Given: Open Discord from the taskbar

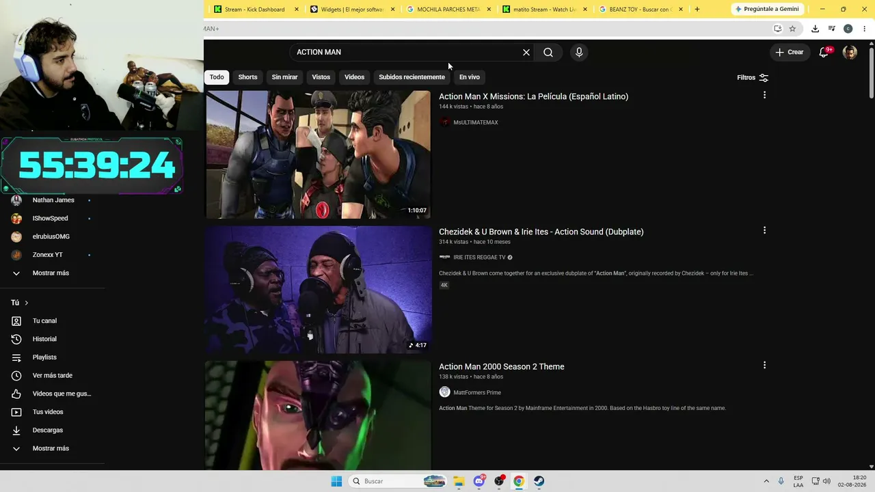Looking at the screenshot, I should point(479,481).
